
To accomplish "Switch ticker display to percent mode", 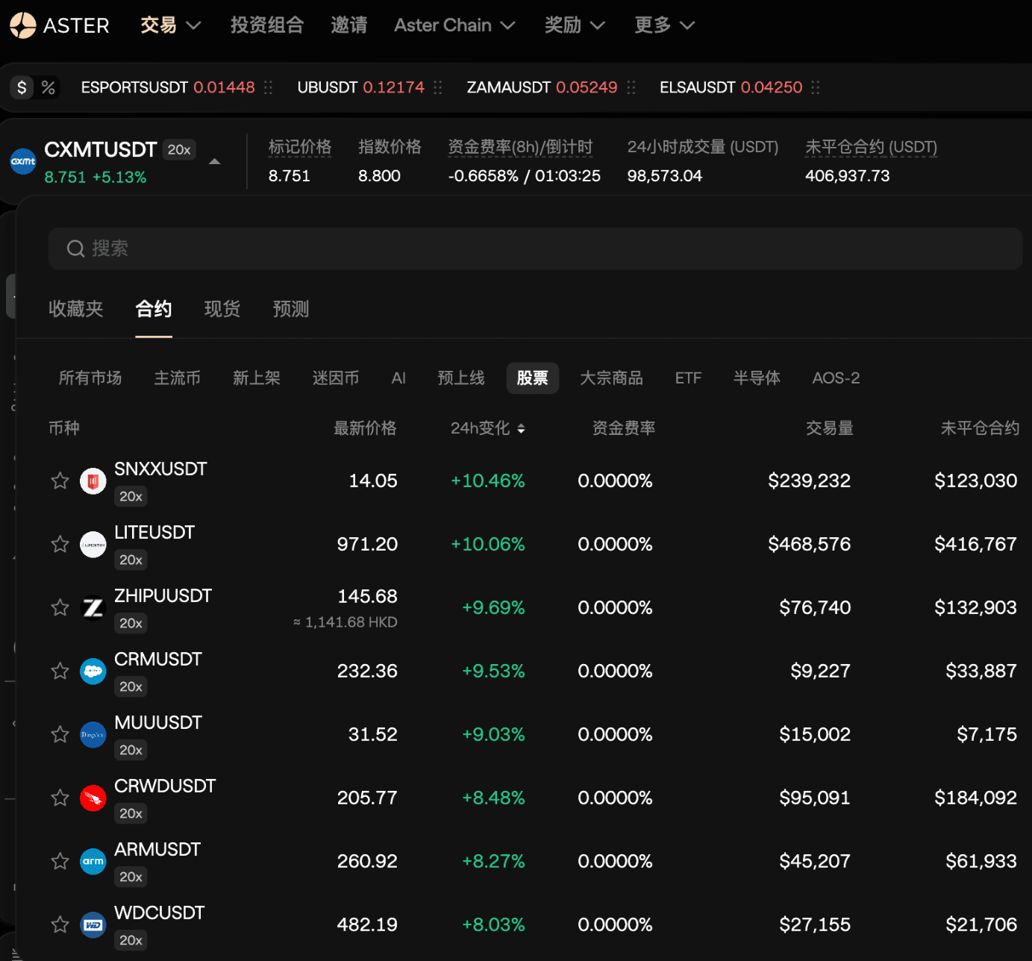I will [x=49, y=88].
